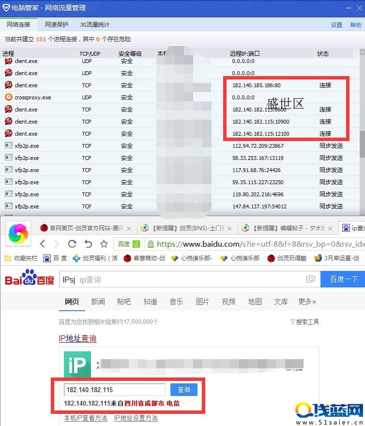The height and width of the screenshot is (426, 365).
Task: Open the 网速保护 tab
Action: 57,25
